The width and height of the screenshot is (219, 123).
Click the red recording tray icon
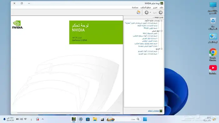(37, 119)
